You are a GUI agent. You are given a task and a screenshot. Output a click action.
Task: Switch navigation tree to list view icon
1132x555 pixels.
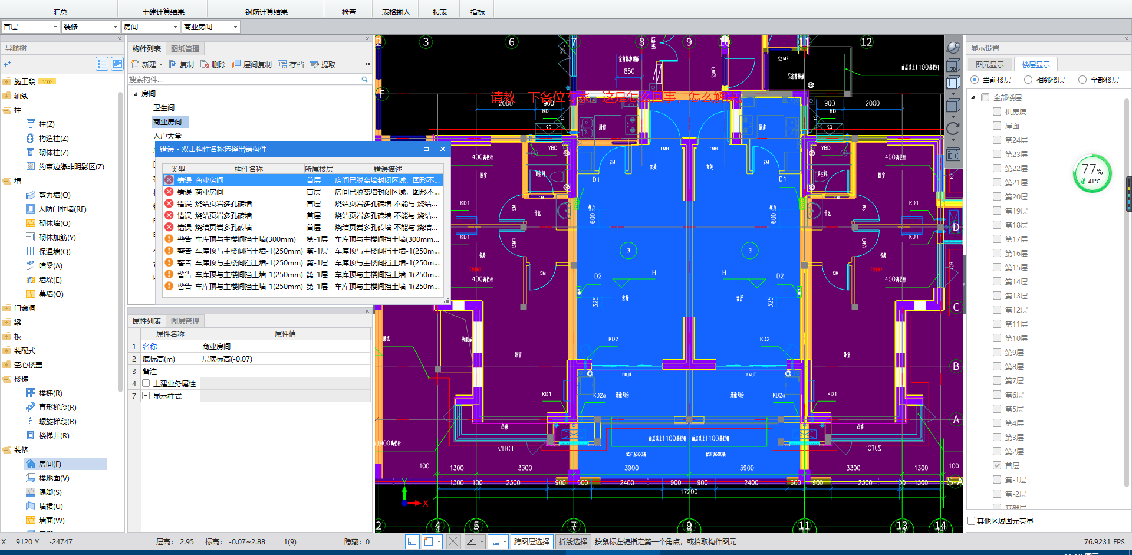pyautogui.click(x=102, y=64)
